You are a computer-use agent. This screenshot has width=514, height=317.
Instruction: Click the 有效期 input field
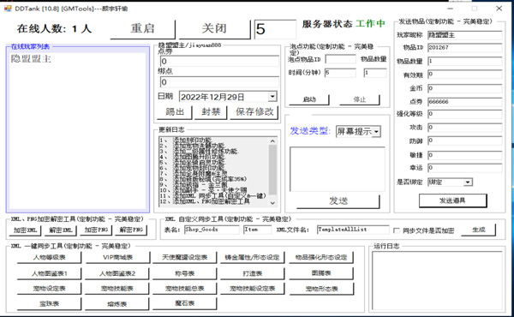click(x=465, y=75)
